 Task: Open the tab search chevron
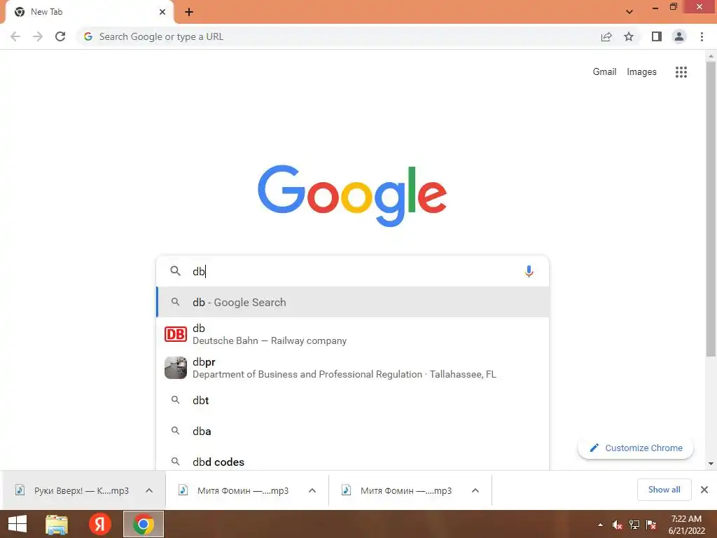coord(629,12)
